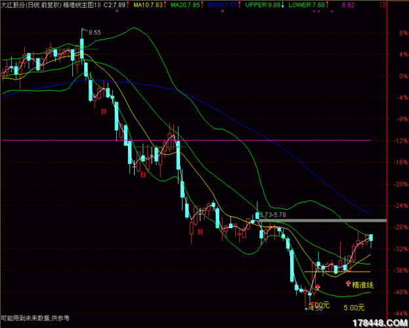The width and height of the screenshot is (409, 328).
Task: Click the red window-layout icon at top right
Action: [x=383, y=5]
